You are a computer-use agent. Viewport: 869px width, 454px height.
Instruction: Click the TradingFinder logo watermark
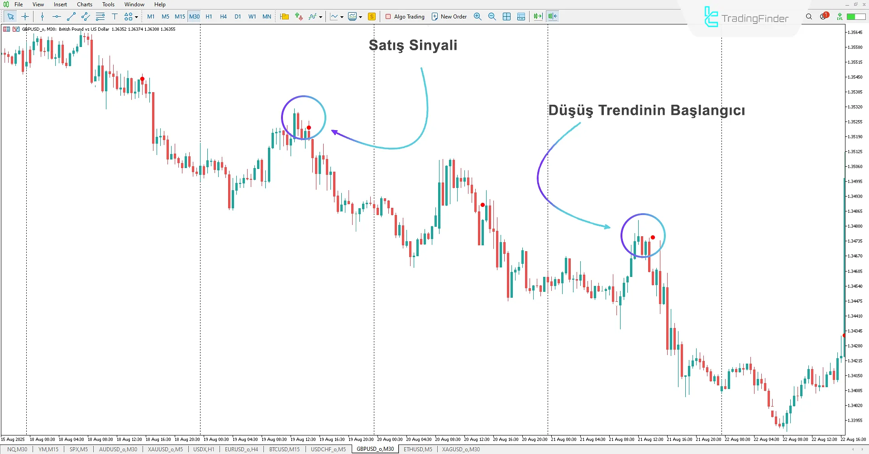[746, 18]
